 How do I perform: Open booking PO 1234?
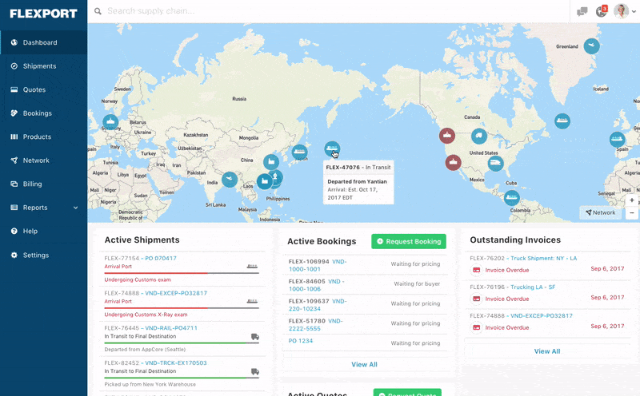301,341
